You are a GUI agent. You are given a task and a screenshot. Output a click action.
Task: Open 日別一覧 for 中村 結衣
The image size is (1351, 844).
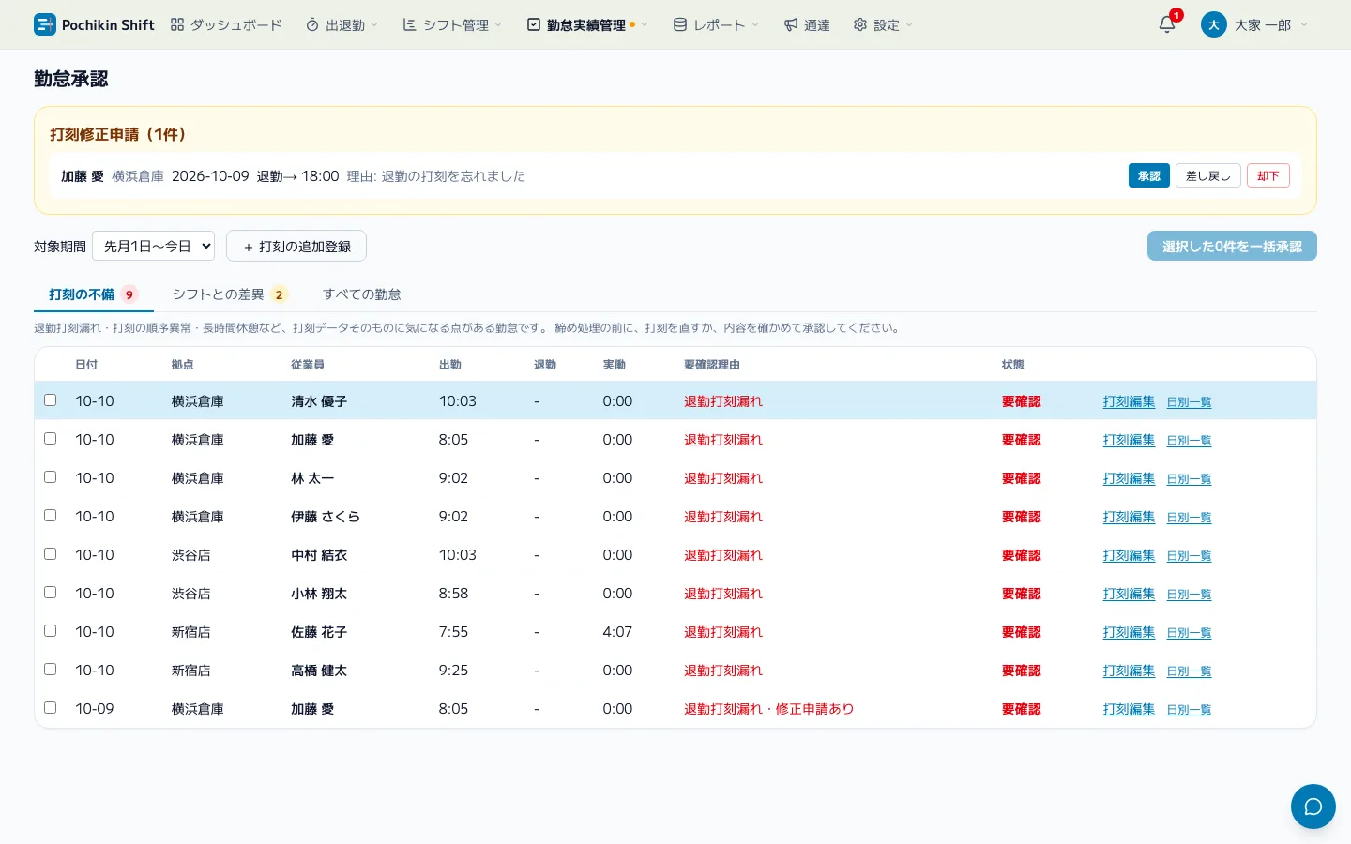(1189, 556)
